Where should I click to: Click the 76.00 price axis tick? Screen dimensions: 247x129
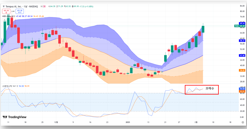[x=242, y=17]
